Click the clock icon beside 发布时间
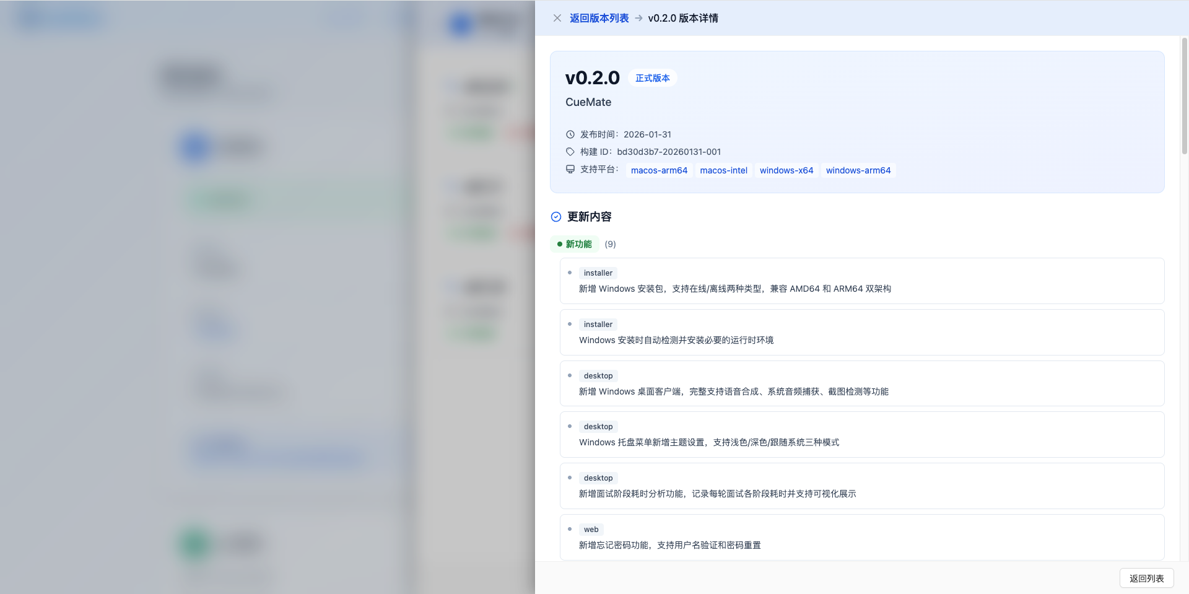Viewport: 1189px width, 594px height. (570, 134)
